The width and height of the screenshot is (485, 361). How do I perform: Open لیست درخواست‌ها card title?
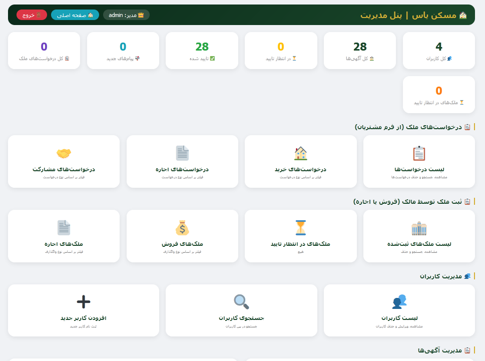[419, 170]
